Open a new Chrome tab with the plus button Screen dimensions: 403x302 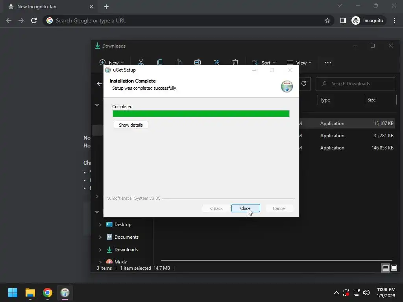[x=106, y=7]
